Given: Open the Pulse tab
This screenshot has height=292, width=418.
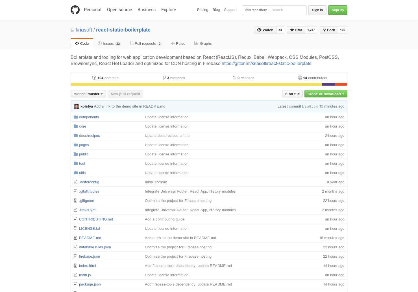Looking at the screenshot, I should [178, 43].
